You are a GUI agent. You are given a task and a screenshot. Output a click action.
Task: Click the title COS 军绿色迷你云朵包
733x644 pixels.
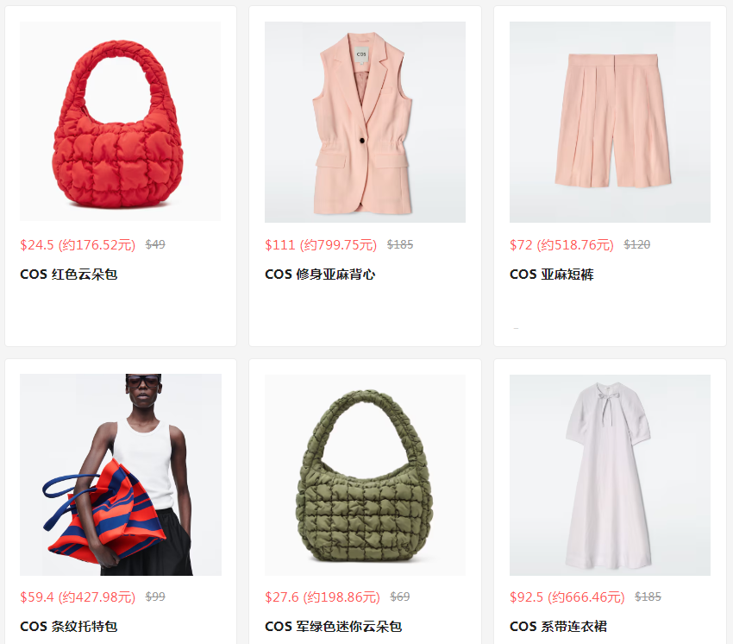point(334,626)
